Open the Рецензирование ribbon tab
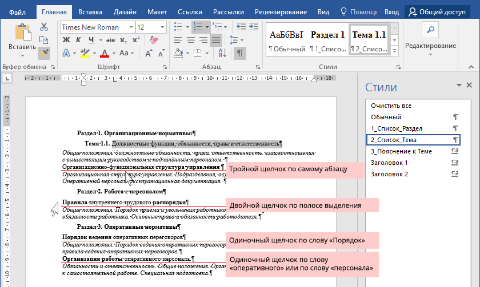This screenshot has width=480, height=287. 282,11
